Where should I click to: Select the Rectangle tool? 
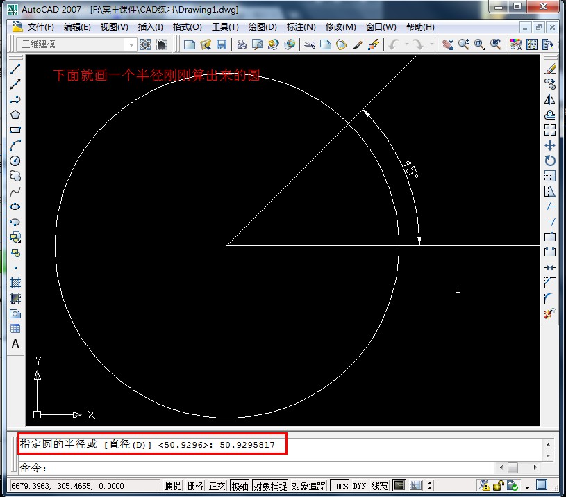pyautogui.click(x=15, y=130)
